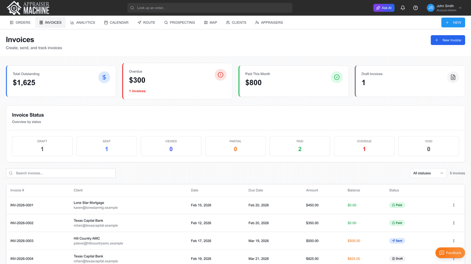The width and height of the screenshot is (471, 264).
Task: Open the notifications bell
Action: click(x=403, y=7)
